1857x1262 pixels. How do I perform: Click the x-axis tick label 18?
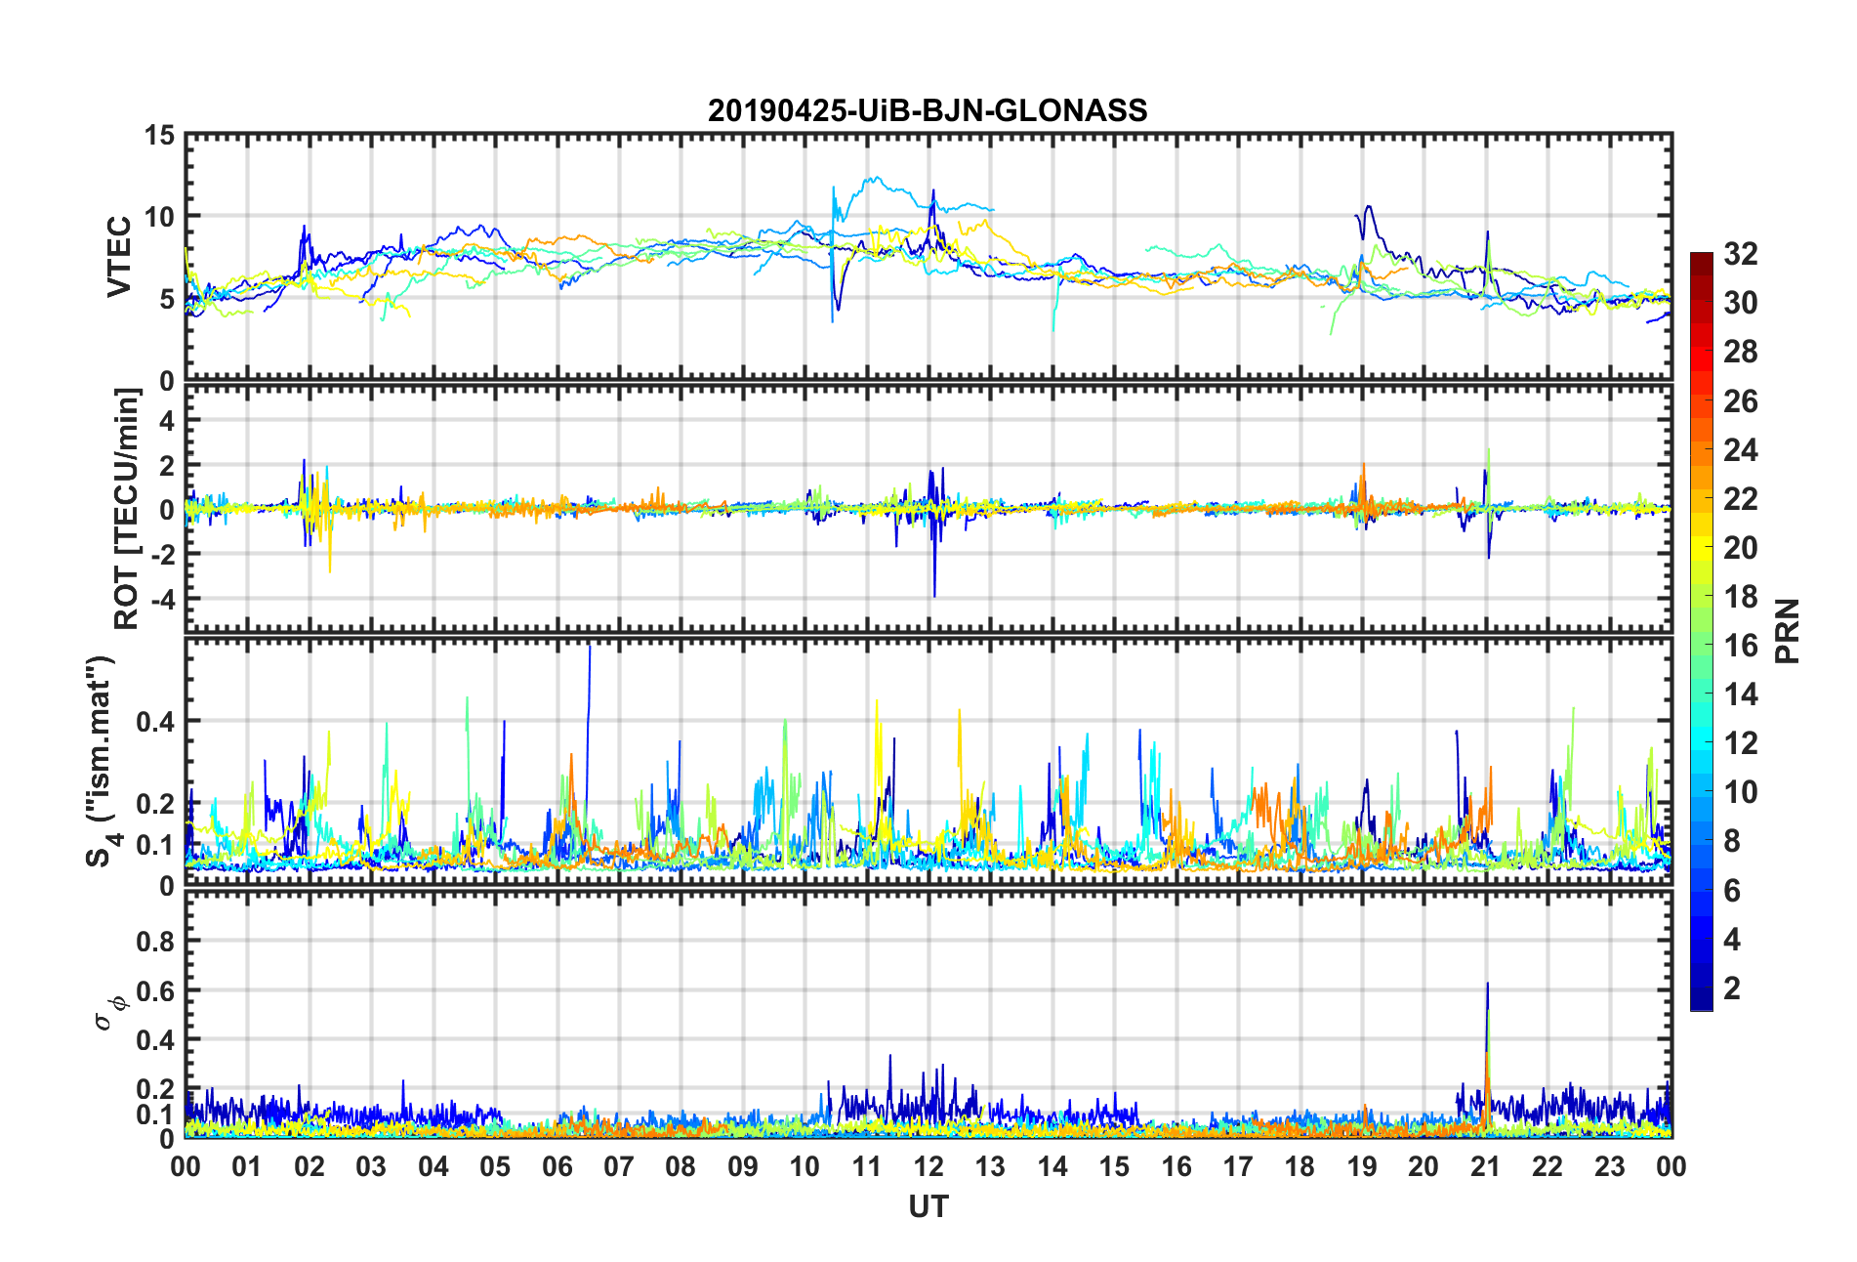[x=1300, y=1167]
